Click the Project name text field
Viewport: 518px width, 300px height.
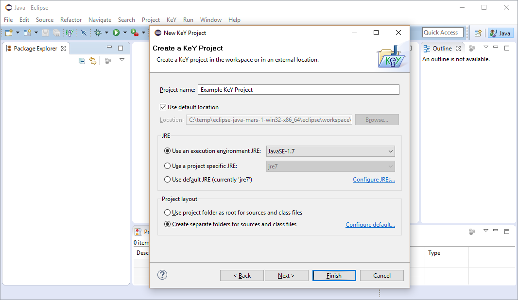click(x=298, y=90)
